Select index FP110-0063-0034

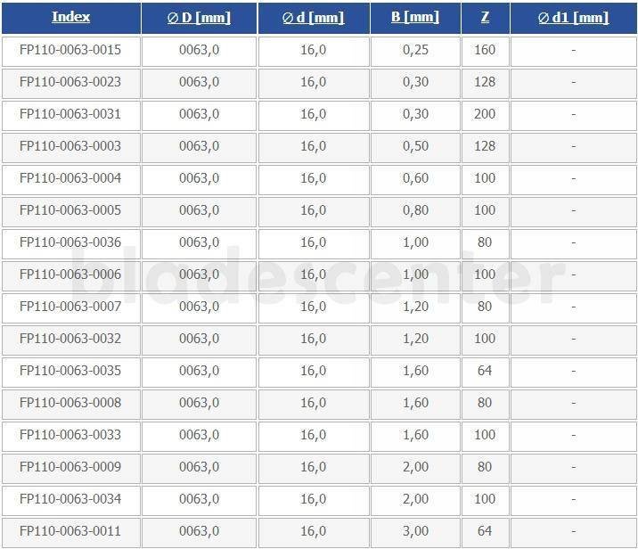pyautogui.click(x=70, y=499)
